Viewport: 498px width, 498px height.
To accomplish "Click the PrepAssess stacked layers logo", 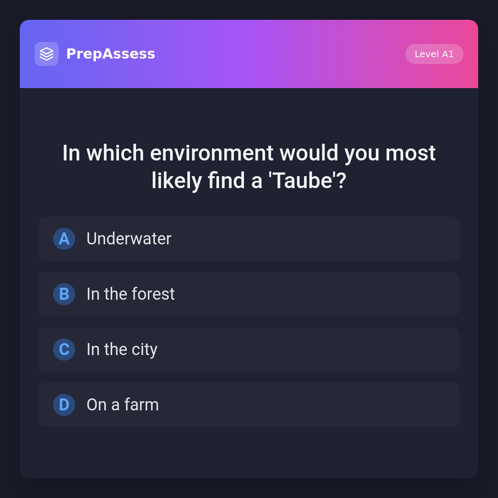I will pos(47,54).
